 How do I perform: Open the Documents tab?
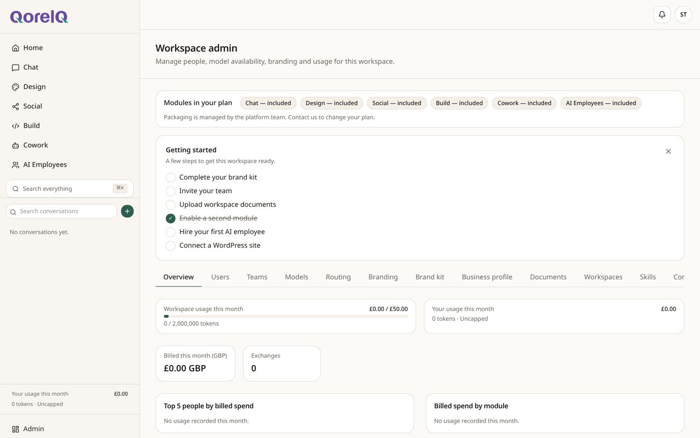[x=548, y=277]
